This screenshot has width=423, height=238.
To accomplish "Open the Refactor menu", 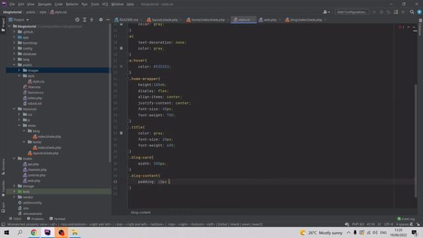I will tap(72, 5).
